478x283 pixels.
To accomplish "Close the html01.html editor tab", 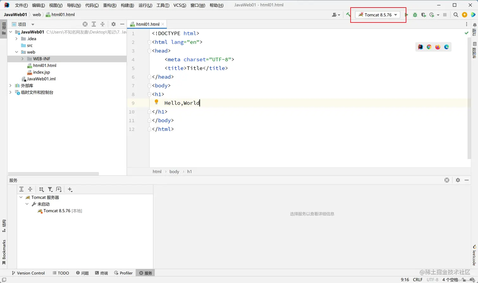I will point(163,24).
